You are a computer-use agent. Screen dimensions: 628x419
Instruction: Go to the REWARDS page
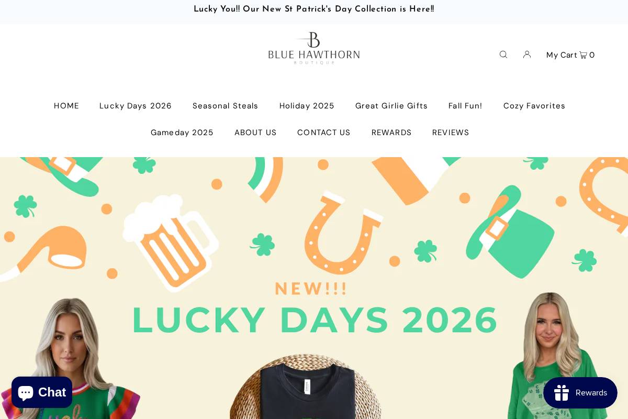(x=391, y=133)
